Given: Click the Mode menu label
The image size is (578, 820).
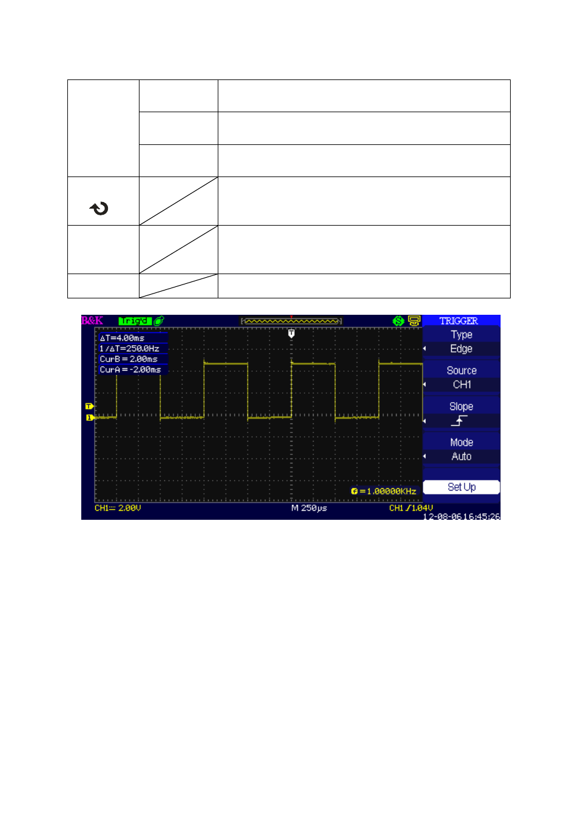Looking at the screenshot, I should pos(462,443).
